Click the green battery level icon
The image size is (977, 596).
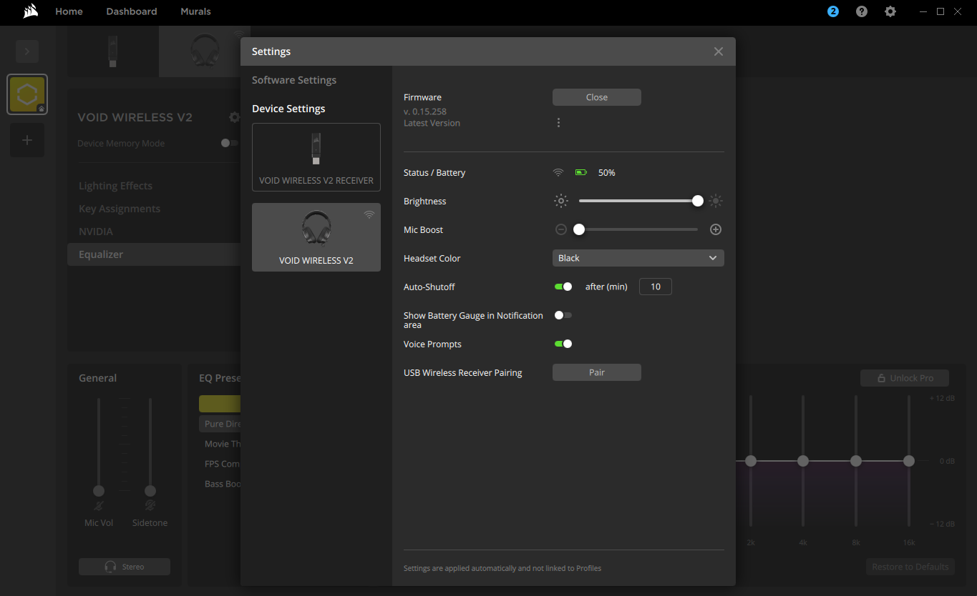coord(580,173)
